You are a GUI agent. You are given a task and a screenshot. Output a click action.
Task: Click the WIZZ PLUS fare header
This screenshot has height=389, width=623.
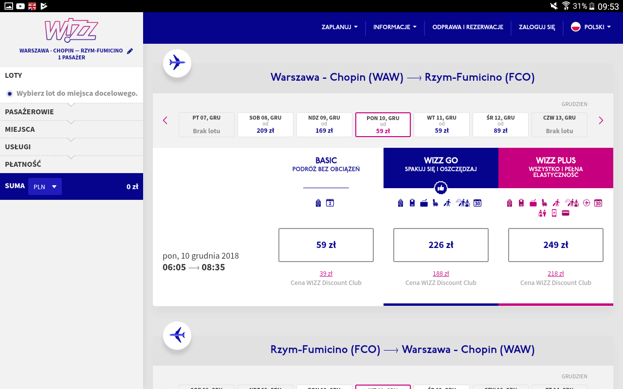556,167
